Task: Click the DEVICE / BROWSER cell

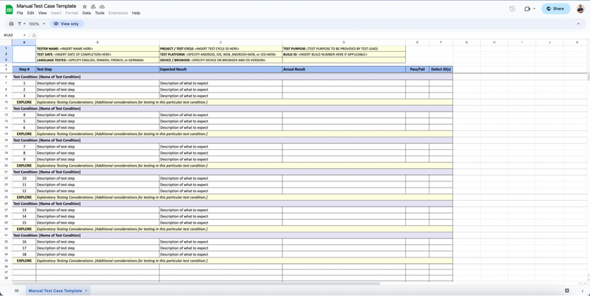Action: pyautogui.click(x=220, y=60)
